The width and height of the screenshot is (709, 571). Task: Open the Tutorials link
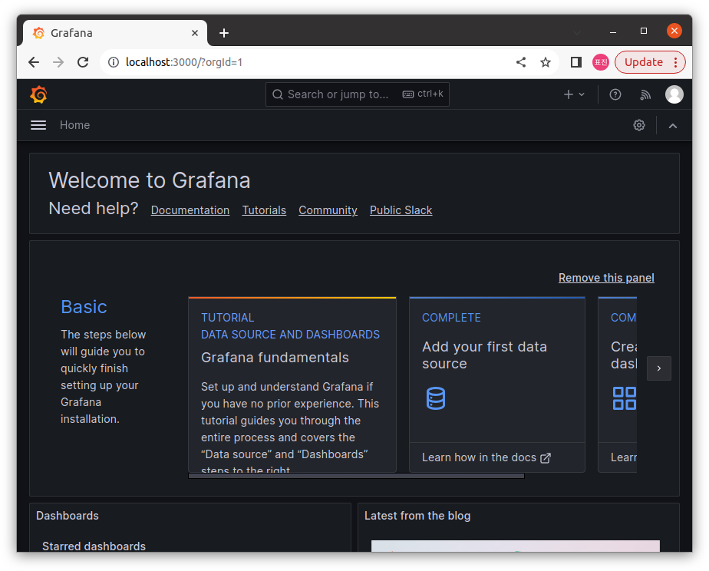[x=264, y=210]
